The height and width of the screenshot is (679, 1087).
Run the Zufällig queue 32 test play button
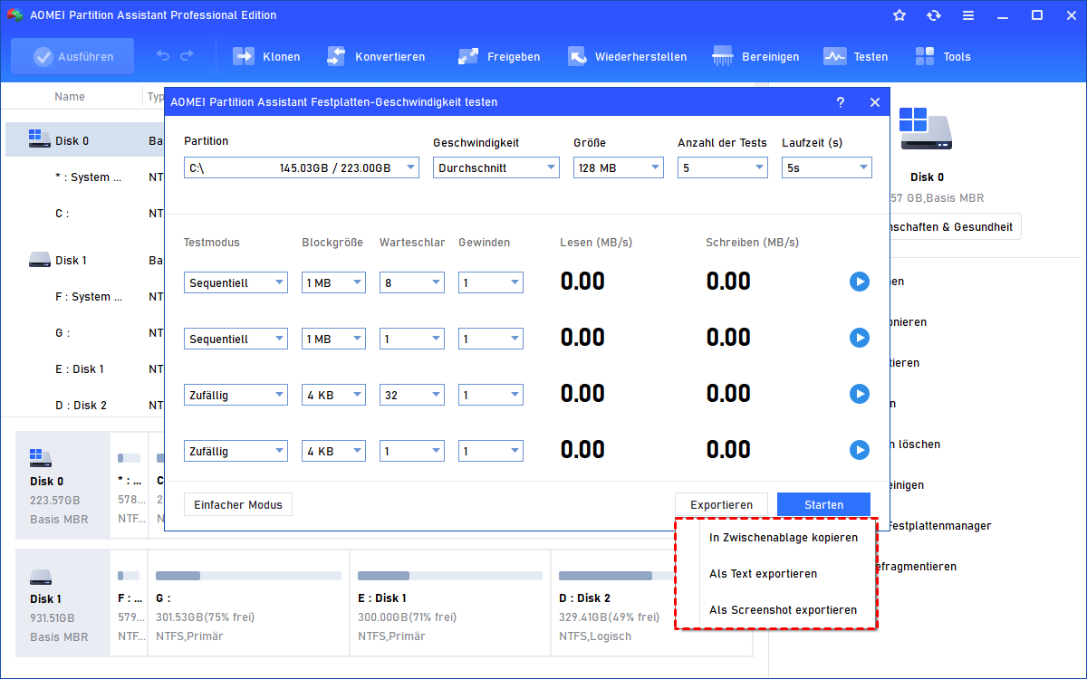(860, 394)
